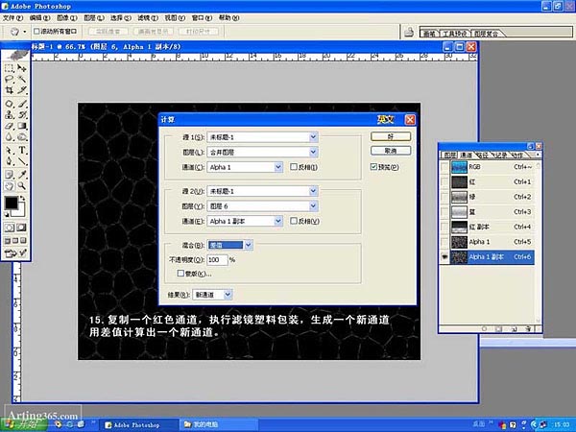Select the Dodge tool
This screenshot has width=576, height=432.
pos(22,137)
